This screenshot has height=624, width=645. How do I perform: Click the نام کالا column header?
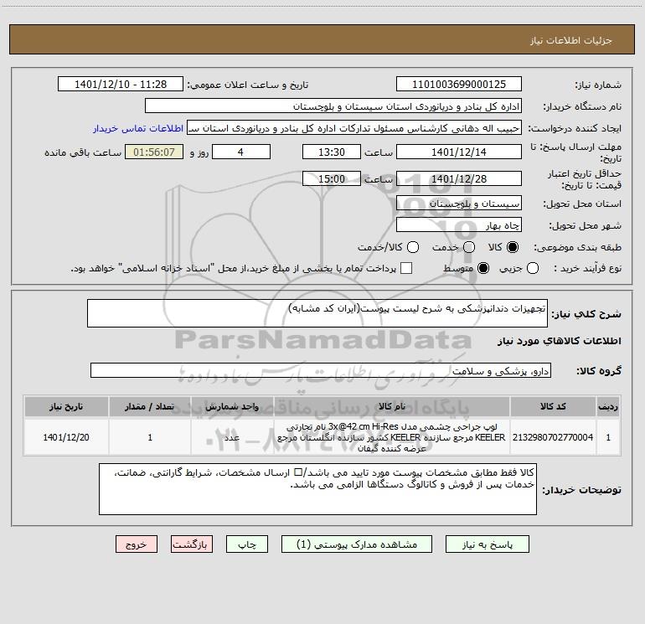(392, 406)
